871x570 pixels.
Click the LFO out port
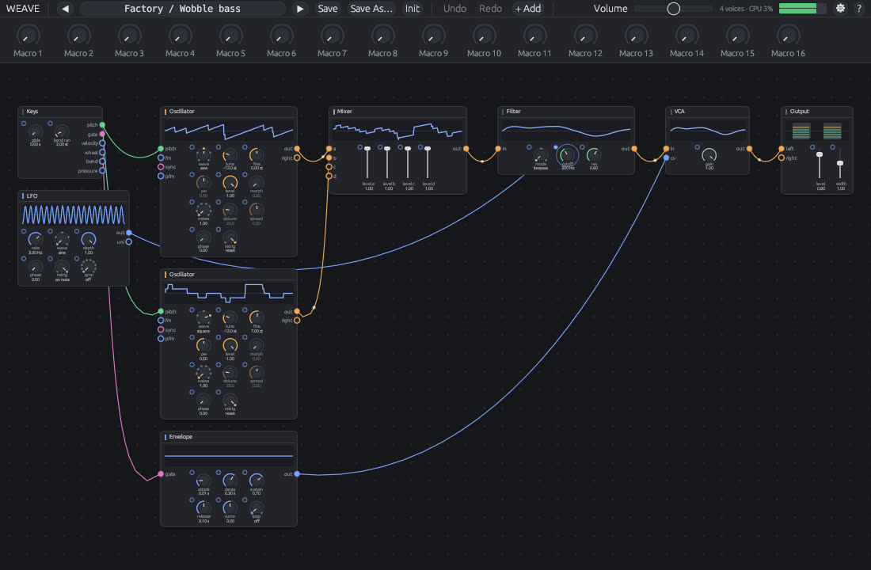pos(129,233)
